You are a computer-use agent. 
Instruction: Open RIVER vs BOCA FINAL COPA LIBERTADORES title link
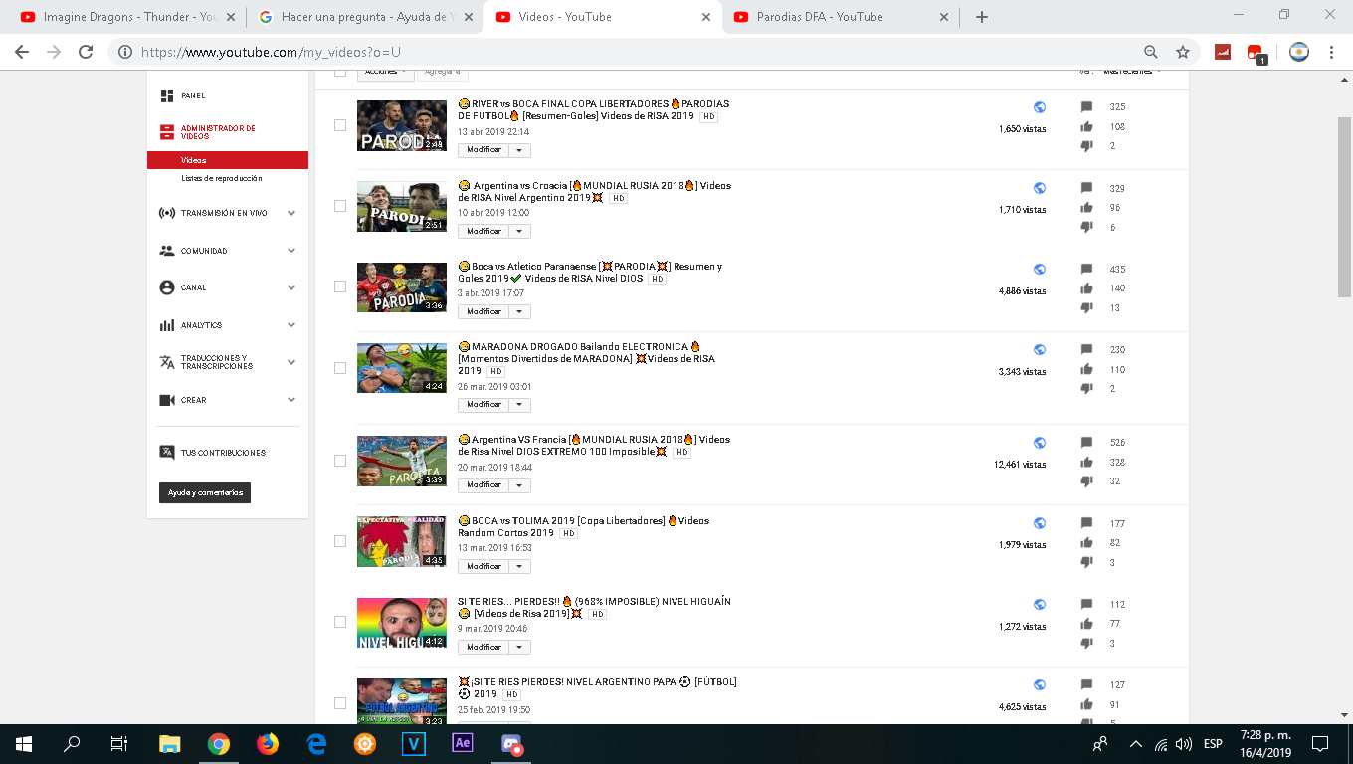pos(594,110)
